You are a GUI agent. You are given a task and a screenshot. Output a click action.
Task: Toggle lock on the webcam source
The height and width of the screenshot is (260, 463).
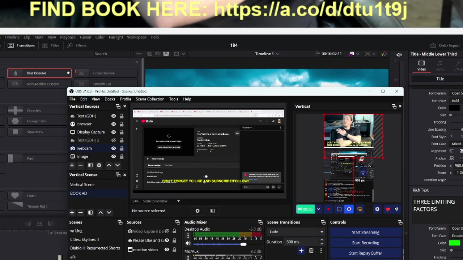(122, 148)
